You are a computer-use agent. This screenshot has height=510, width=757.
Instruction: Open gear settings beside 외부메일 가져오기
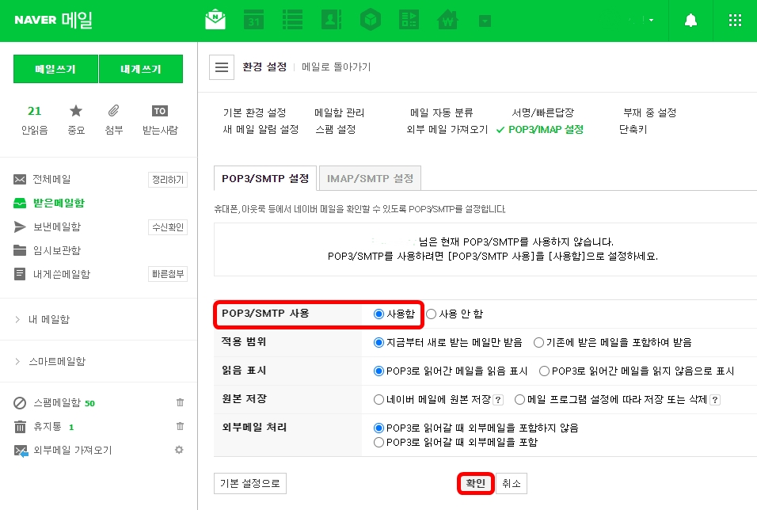179,450
